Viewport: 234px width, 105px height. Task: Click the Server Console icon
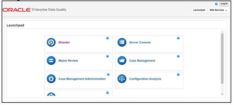point(122,43)
